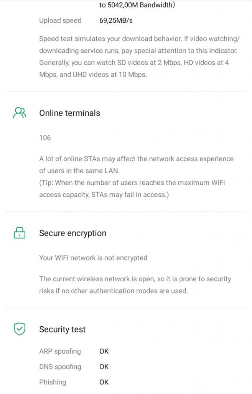Screen dimensions: 252x394
Task: Click the Secure encryption lock icon
Action: 19,233
